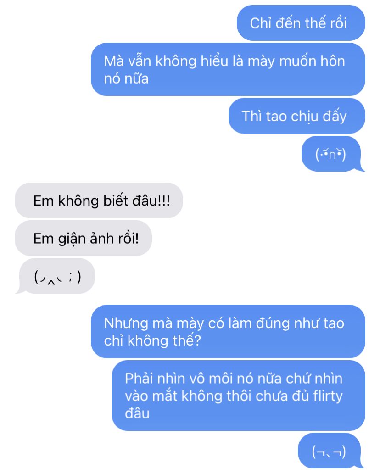This screenshot has width=380, height=474.
Task: Select the "Nhưng mà mày có làm" message
Action: pos(228,332)
